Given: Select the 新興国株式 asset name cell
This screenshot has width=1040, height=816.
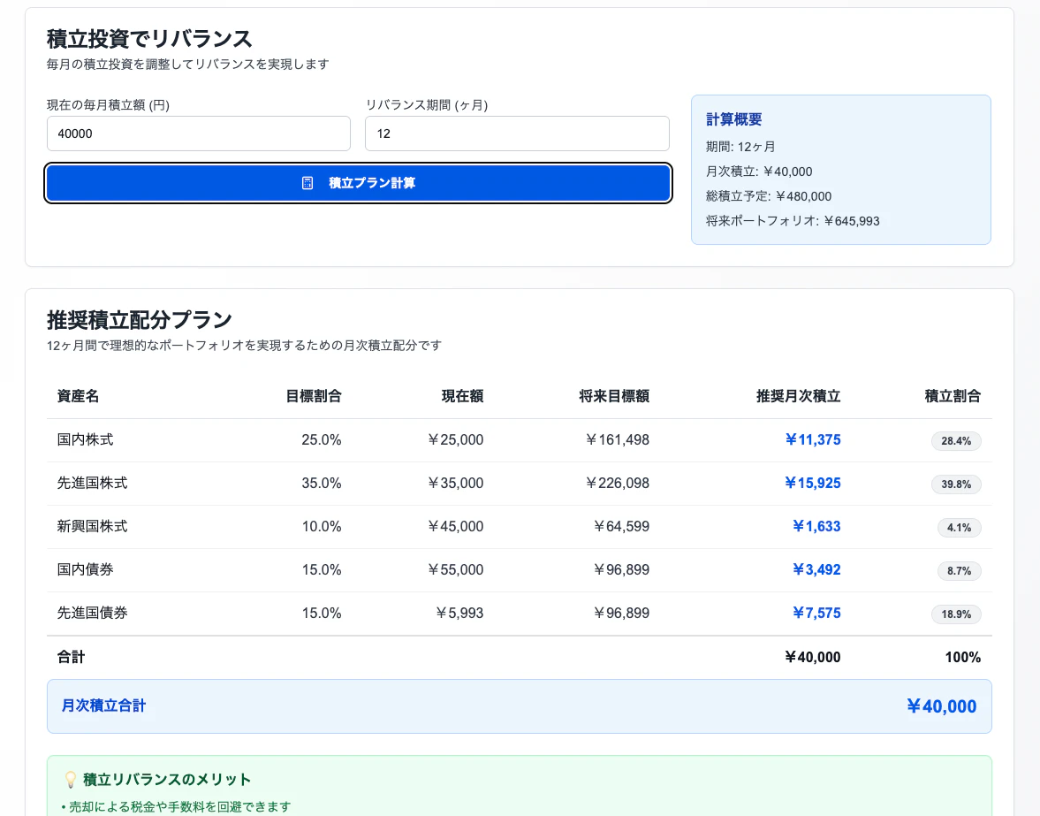Looking at the screenshot, I should point(93,526).
